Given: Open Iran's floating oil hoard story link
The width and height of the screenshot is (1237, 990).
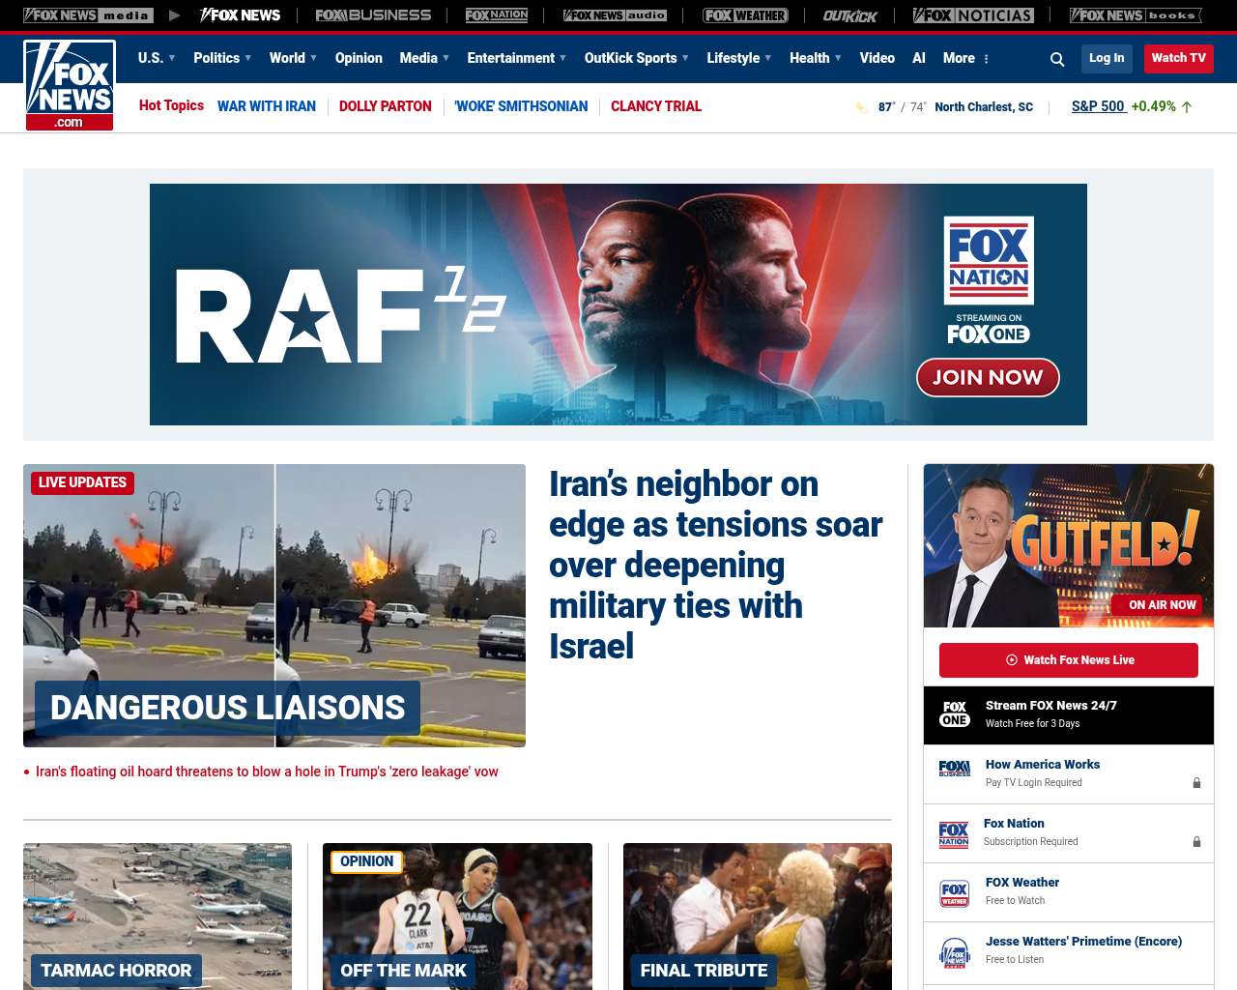Looking at the screenshot, I should 267,772.
